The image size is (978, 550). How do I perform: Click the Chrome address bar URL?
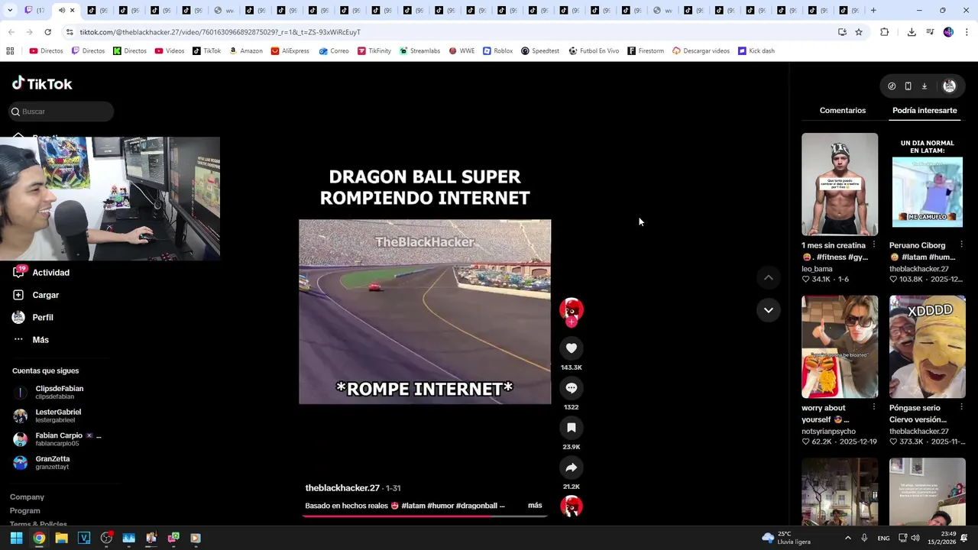pos(220,32)
